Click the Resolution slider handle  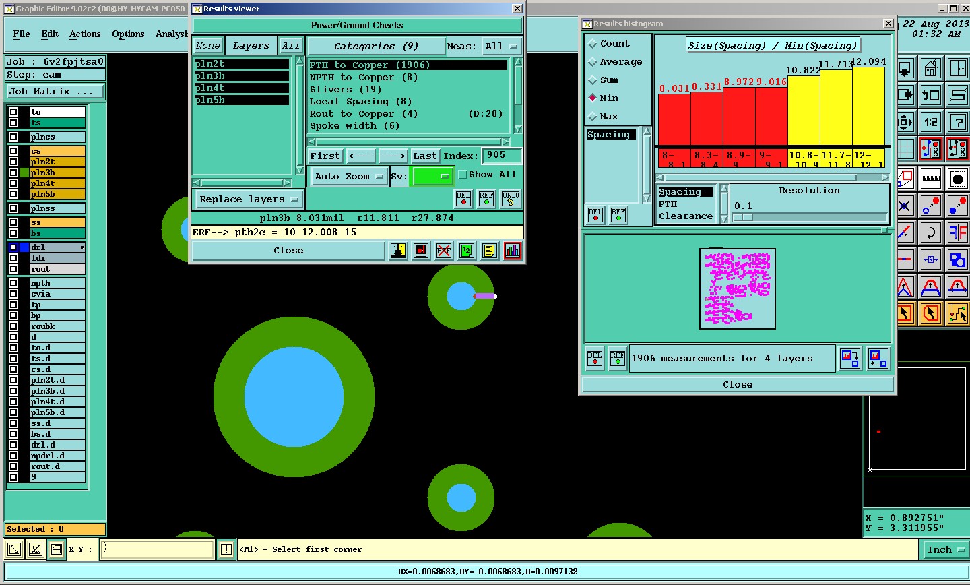pos(742,218)
